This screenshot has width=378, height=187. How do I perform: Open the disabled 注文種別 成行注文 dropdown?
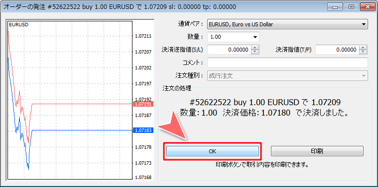click(x=287, y=76)
